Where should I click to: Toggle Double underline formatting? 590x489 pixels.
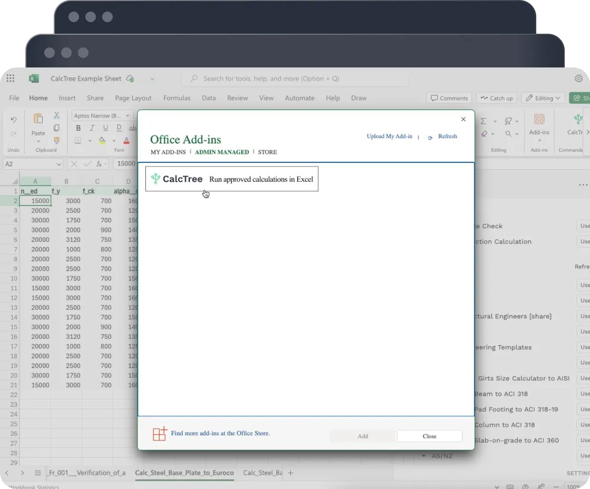[x=119, y=128]
